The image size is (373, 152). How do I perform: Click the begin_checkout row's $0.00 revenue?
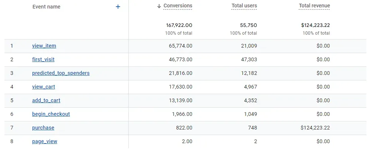(323, 114)
